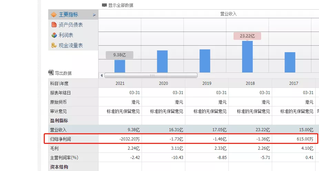The width and height of the screenshot is (319, 171).
Task: Click the 资产负债表 red document icon
Action: click(x=54, y=25)
